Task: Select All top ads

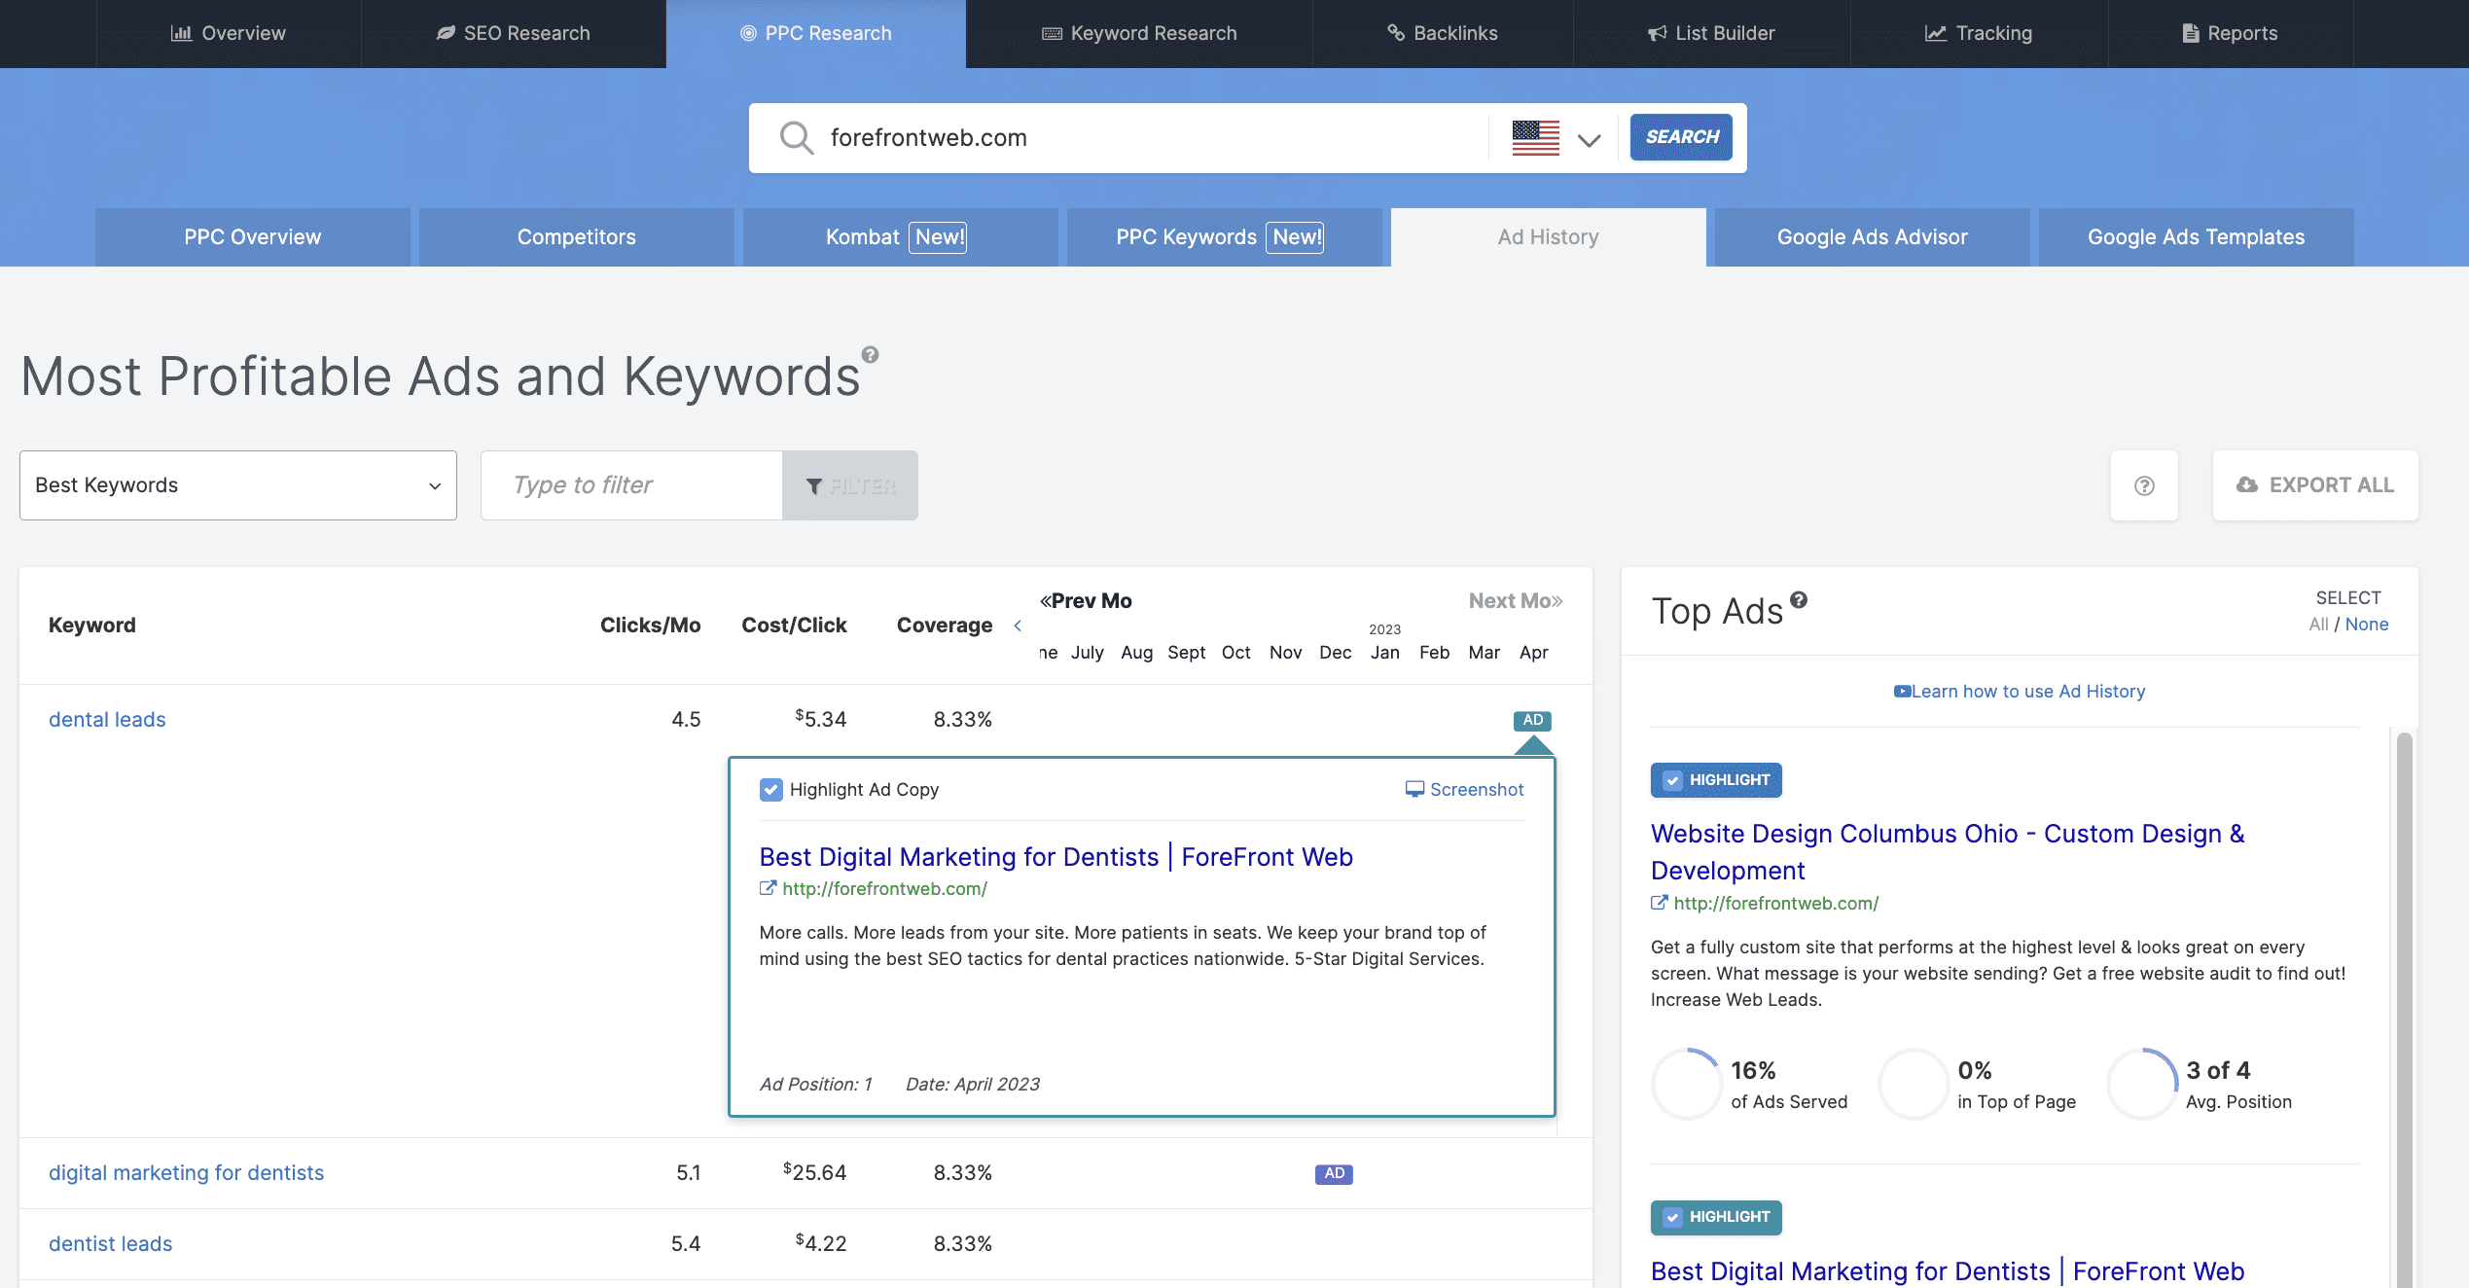Action: 2318,625
